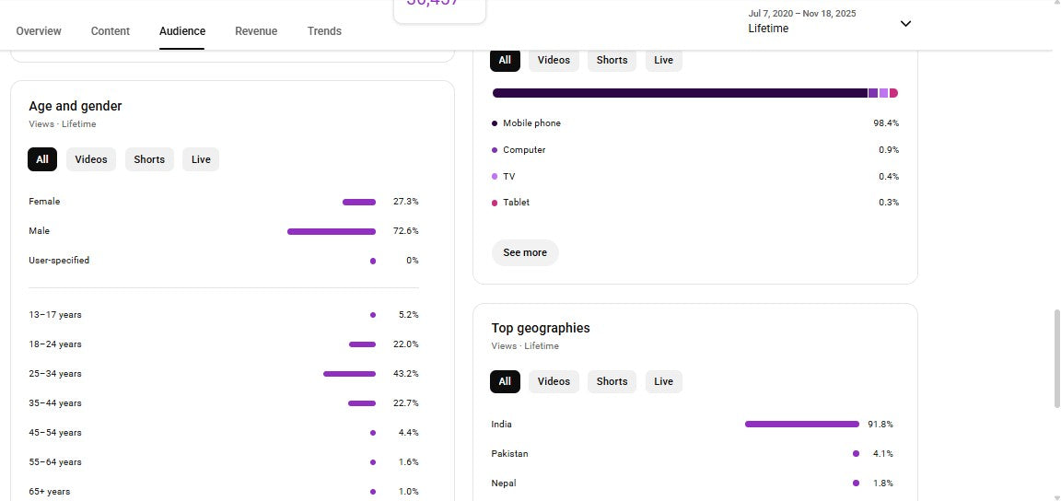Open the Content tab
Screen dimensions: 1061x501
click(111, 31)
